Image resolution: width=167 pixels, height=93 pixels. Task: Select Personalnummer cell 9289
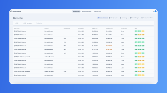[x=65, y=71]
